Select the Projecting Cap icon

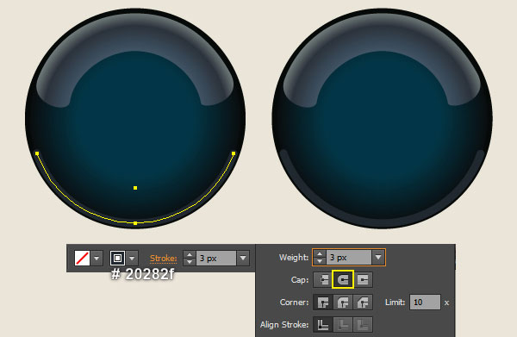(363, 280)
